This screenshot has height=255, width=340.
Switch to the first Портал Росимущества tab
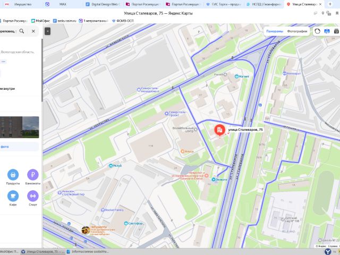click(x=143, y=4)
